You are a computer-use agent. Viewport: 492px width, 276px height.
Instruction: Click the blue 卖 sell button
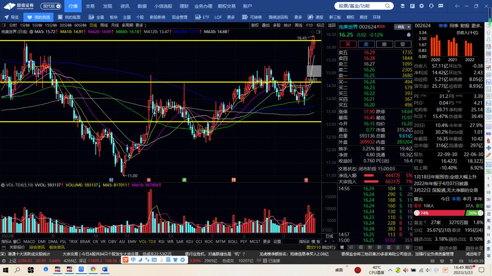pyautogui.click(x=366, y=44)
